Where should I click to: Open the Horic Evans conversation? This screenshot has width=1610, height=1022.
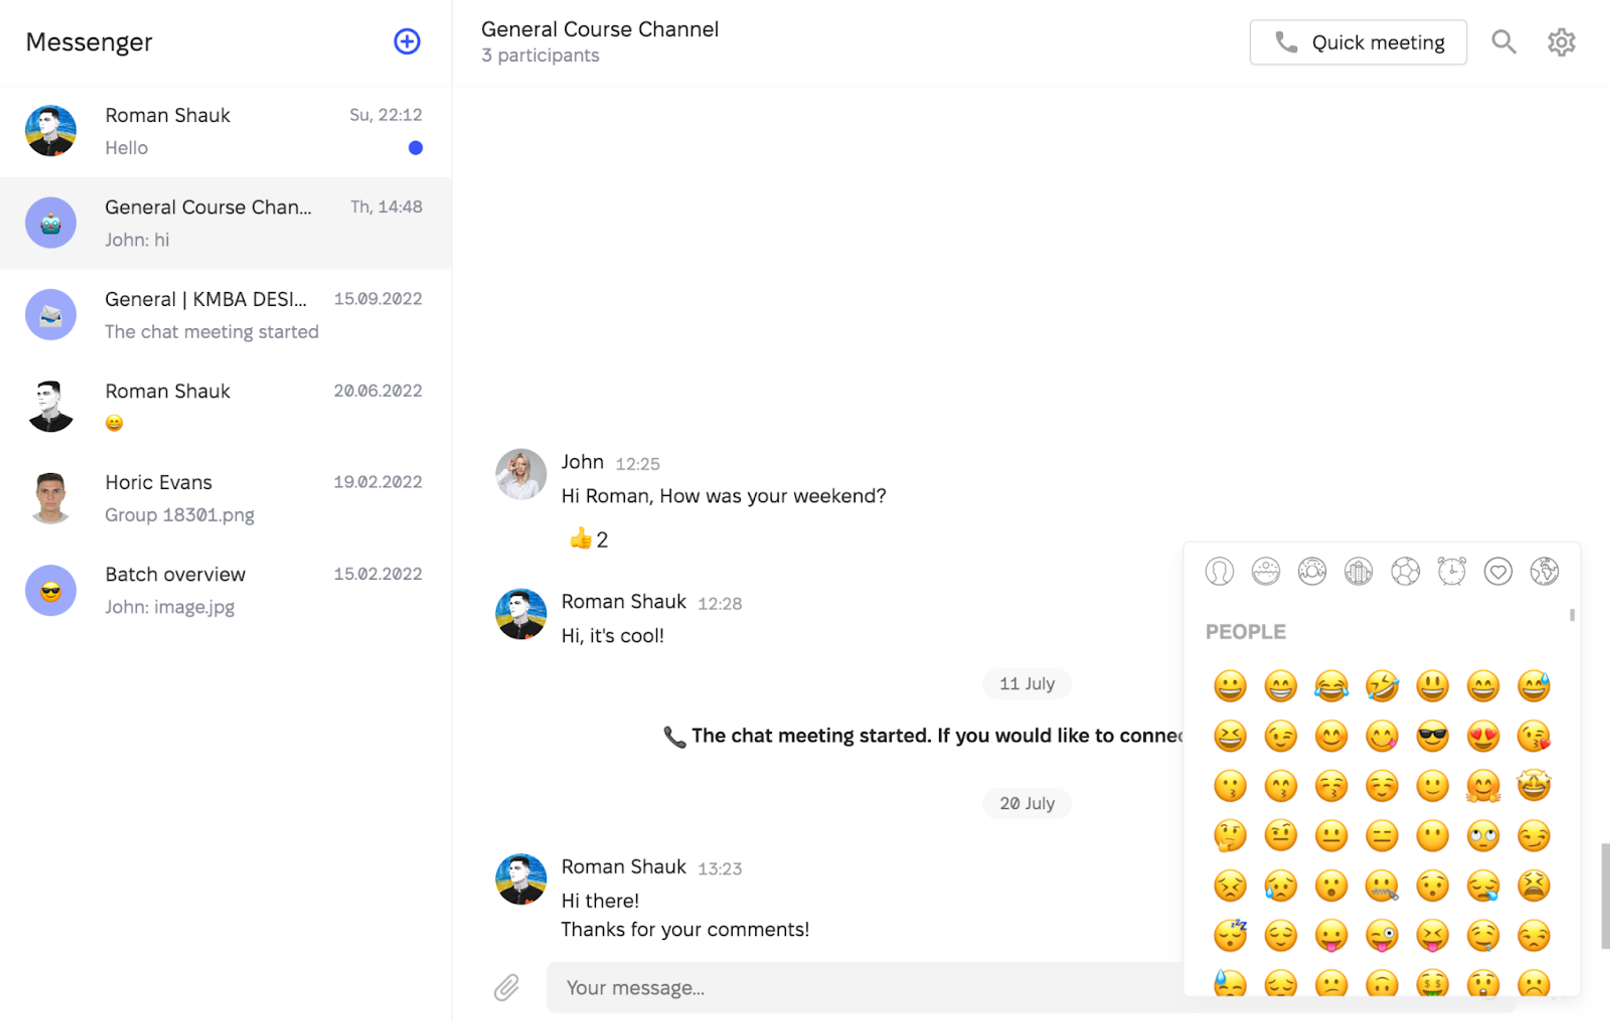coord(225,498)
